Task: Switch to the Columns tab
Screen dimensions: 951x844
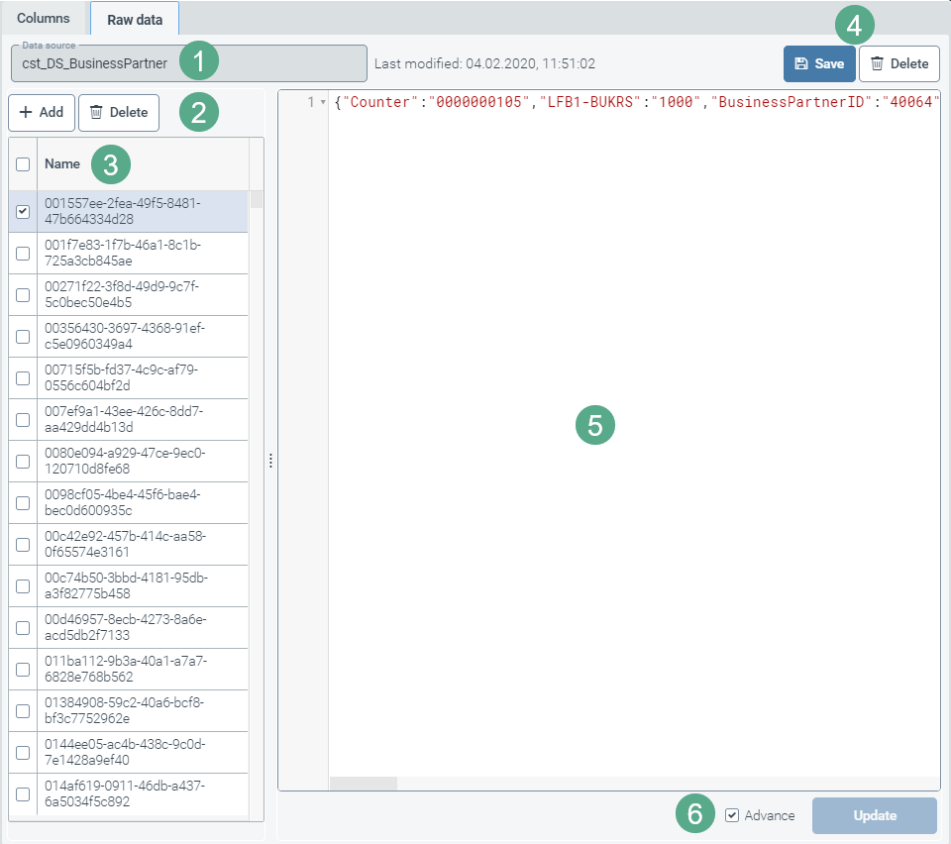Action: (44, 18)
